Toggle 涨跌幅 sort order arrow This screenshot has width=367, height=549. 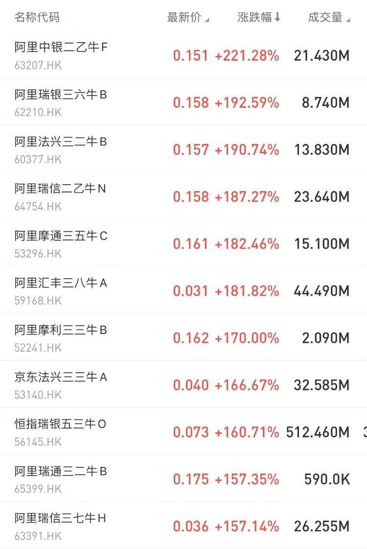pyautogui.click(x=277, y=18)
